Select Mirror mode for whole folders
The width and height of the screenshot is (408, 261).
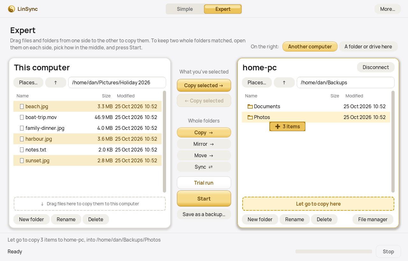tap(204, 144)
